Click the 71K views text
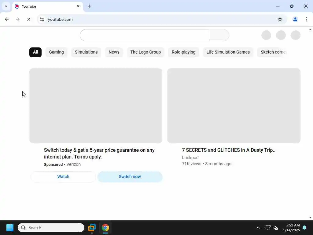313x235 pixels. click(x=192, y=164)
